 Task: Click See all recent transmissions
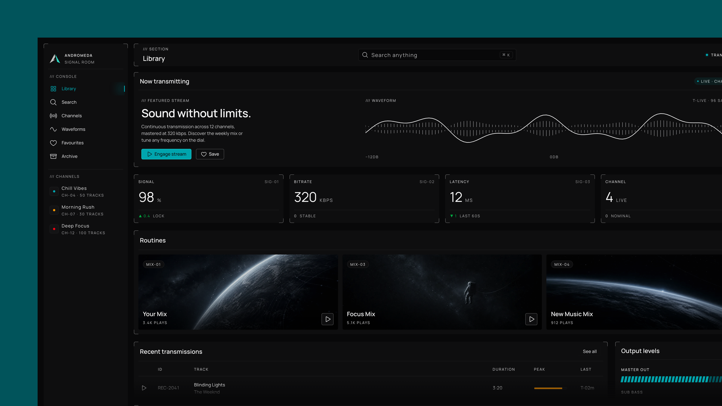coord(590,351)
